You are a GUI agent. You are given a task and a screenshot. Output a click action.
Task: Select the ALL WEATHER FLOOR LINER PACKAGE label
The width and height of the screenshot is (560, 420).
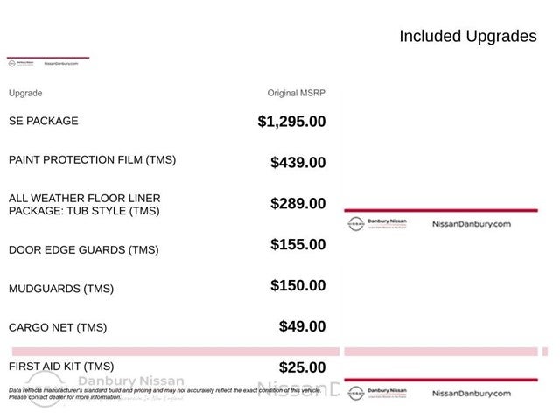pyautogui.click(x=85, y=205)
